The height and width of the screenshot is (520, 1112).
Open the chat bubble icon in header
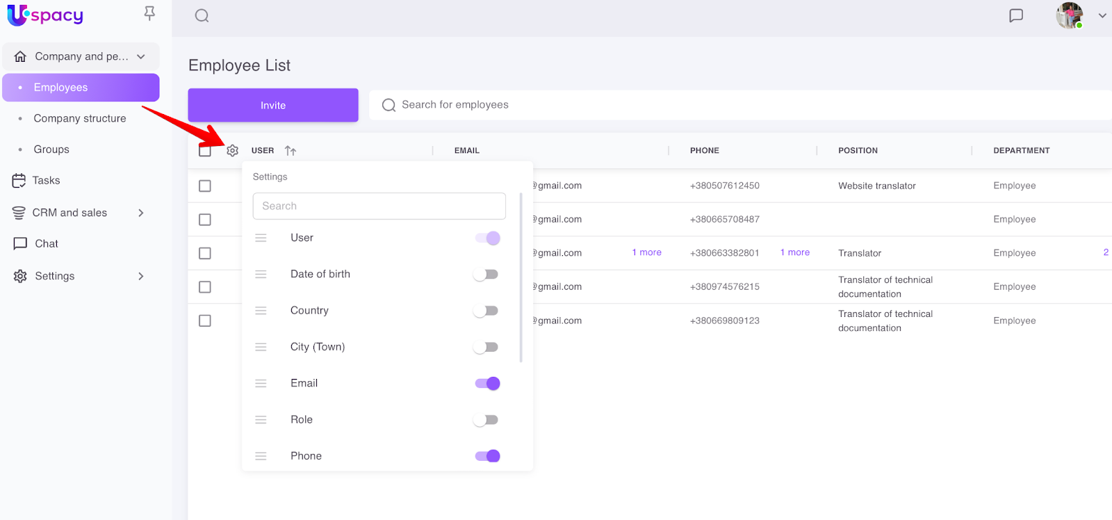point(1015,15)
